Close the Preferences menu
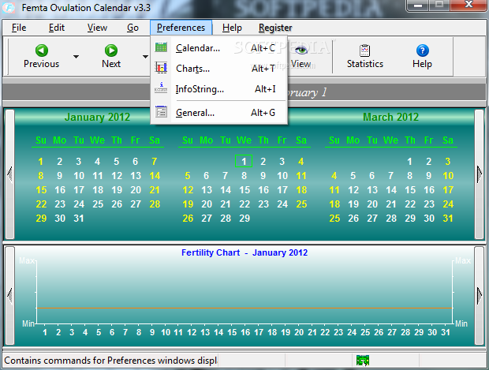Viewport: 489px width, 370px height. coord(181,28)
